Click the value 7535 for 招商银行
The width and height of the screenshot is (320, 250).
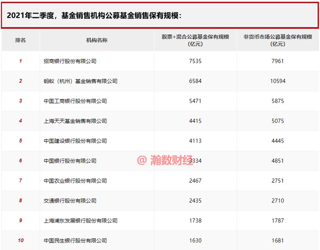195,61
